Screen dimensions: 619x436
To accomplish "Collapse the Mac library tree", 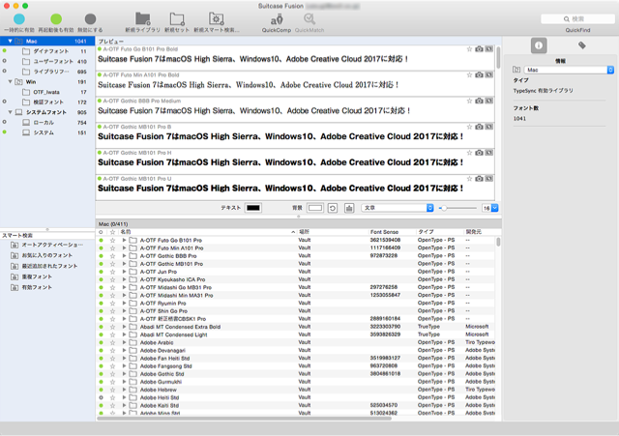I will pyautogui.click(x=10, y=41).
